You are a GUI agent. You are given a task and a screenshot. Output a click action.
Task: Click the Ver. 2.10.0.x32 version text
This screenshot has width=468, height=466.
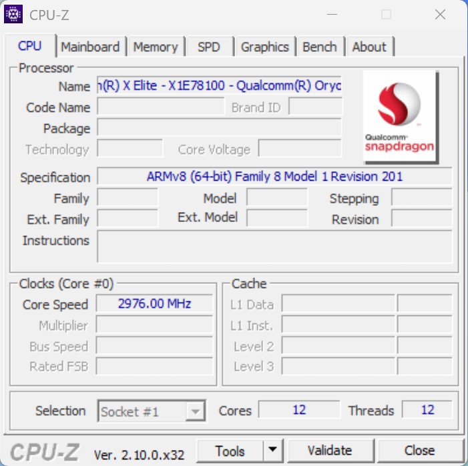pos(139,455)
